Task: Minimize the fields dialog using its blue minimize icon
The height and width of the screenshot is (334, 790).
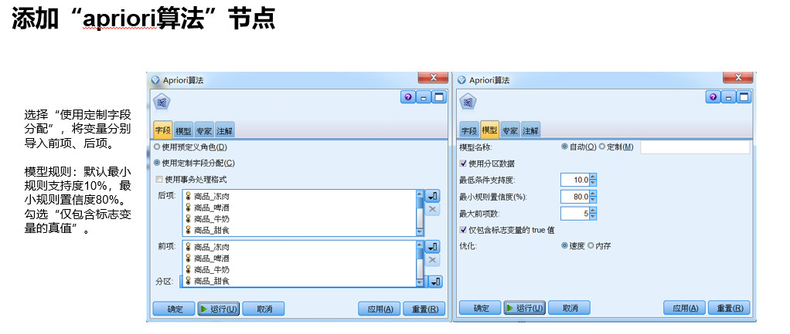Action: (424, 97)
